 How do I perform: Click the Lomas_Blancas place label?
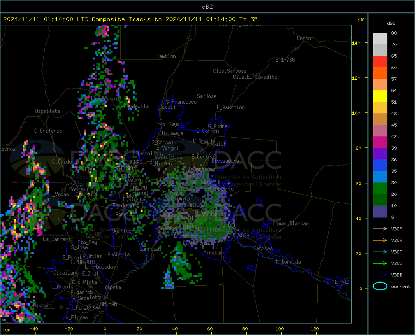click(290, 223)
